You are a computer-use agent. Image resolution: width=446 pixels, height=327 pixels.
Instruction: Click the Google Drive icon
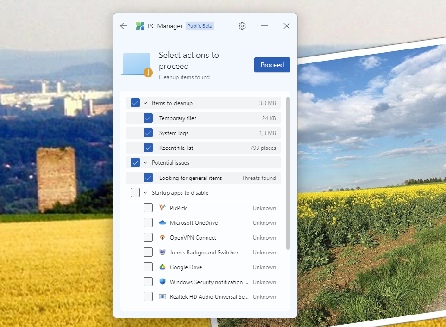coord(163,267)
